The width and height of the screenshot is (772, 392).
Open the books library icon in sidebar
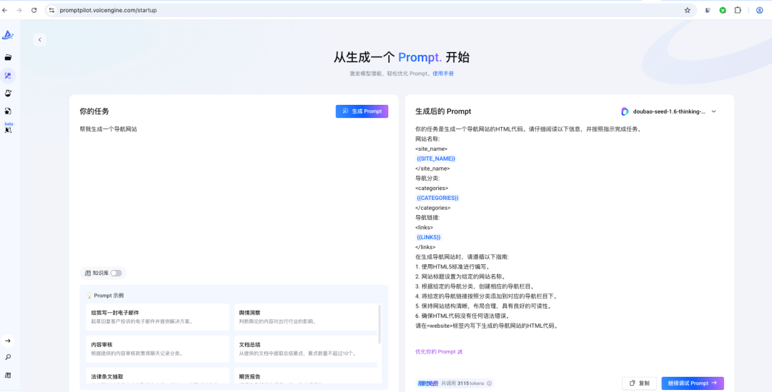coord(8,375)
